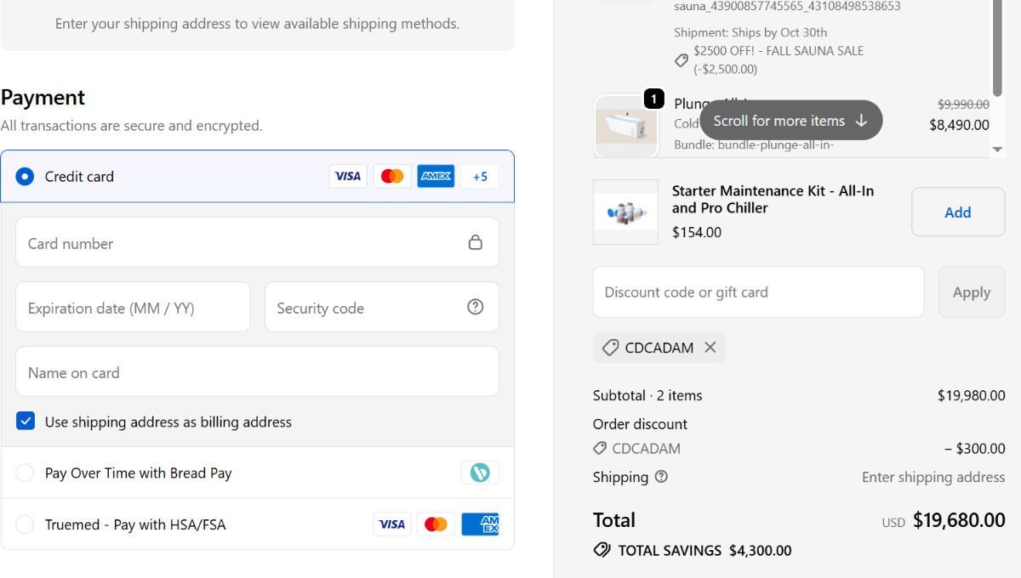Click the order list scrollbar down arrow
This screenshot has width=1021, height=578.
[998, 149]
